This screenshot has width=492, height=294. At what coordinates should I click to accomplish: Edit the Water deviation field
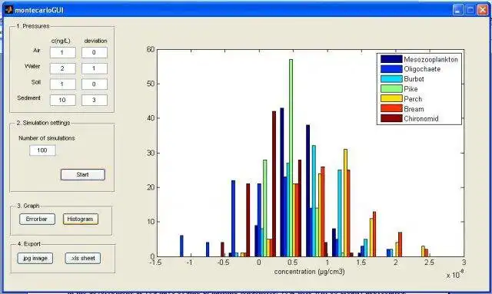(95, 68)
